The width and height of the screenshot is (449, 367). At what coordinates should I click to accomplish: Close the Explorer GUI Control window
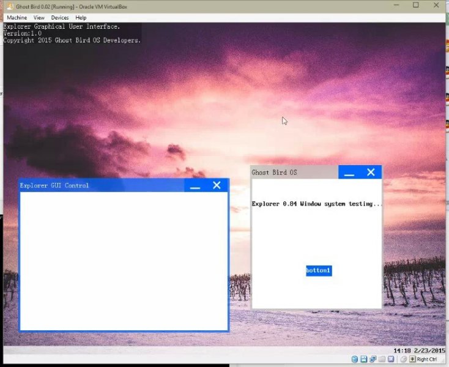217,185
